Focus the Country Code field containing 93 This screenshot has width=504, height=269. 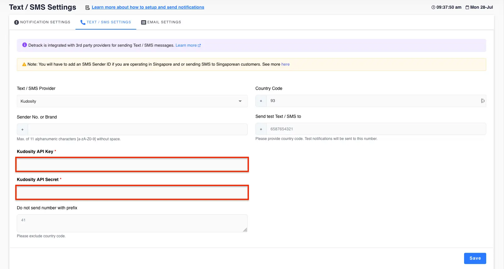coord(376,101)
